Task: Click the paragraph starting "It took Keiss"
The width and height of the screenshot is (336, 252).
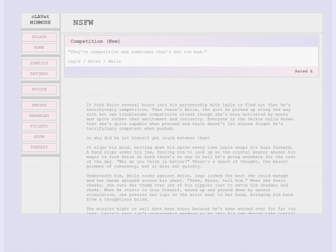Action: [190, 117]
